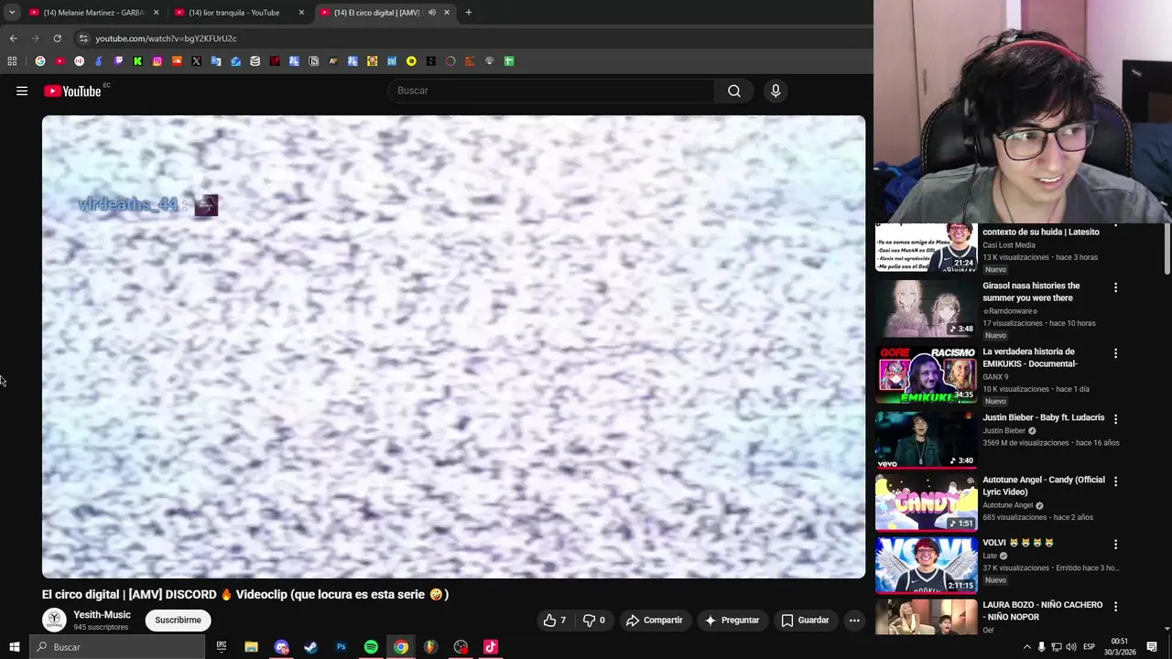Open the X (Twitter) bookmark icon
The width and height of the screenshot is (1172, 659).
[196, 61]
